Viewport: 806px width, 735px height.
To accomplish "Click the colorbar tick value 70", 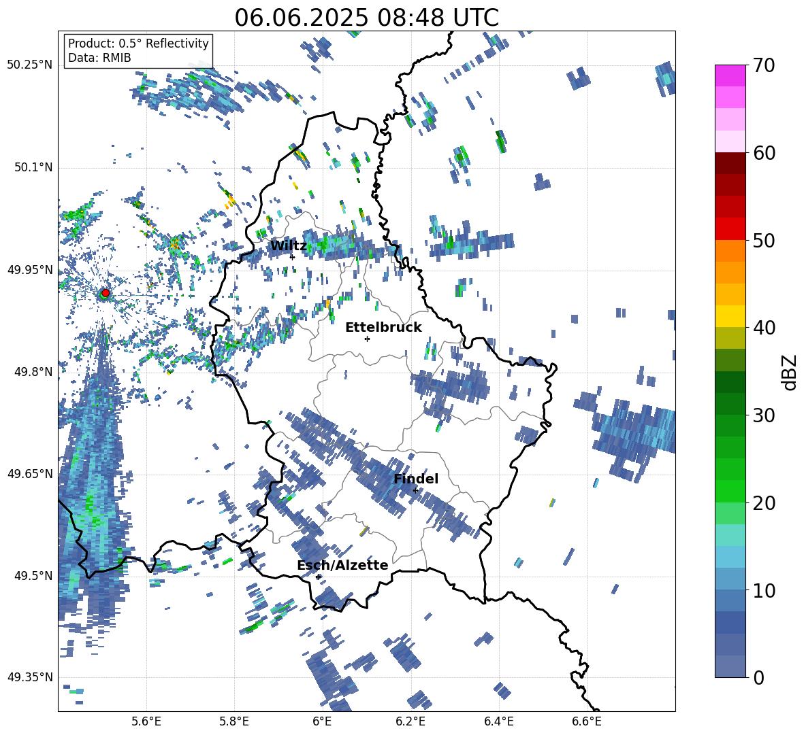I will tap(764, 65).
